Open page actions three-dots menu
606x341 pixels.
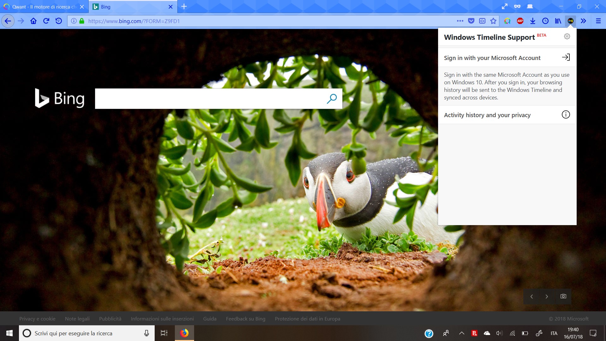(x=460, y=21)
